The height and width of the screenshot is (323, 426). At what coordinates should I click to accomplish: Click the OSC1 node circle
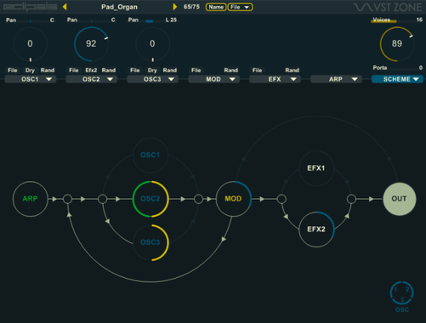(151, 155)
